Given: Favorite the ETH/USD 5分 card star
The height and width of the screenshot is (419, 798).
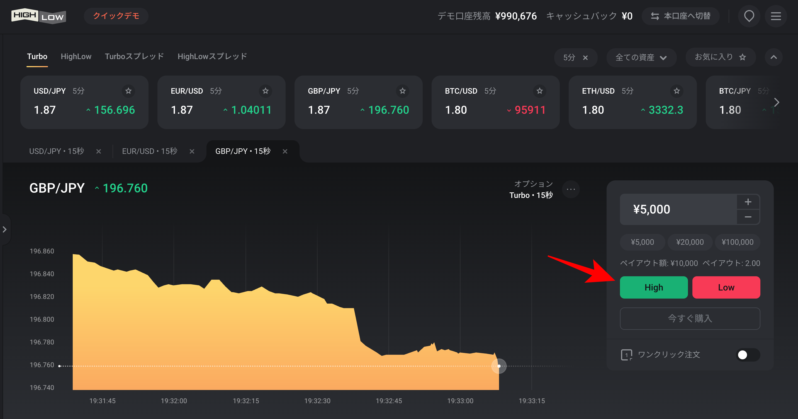Looking at the screenshot, I should pos(677,91).
